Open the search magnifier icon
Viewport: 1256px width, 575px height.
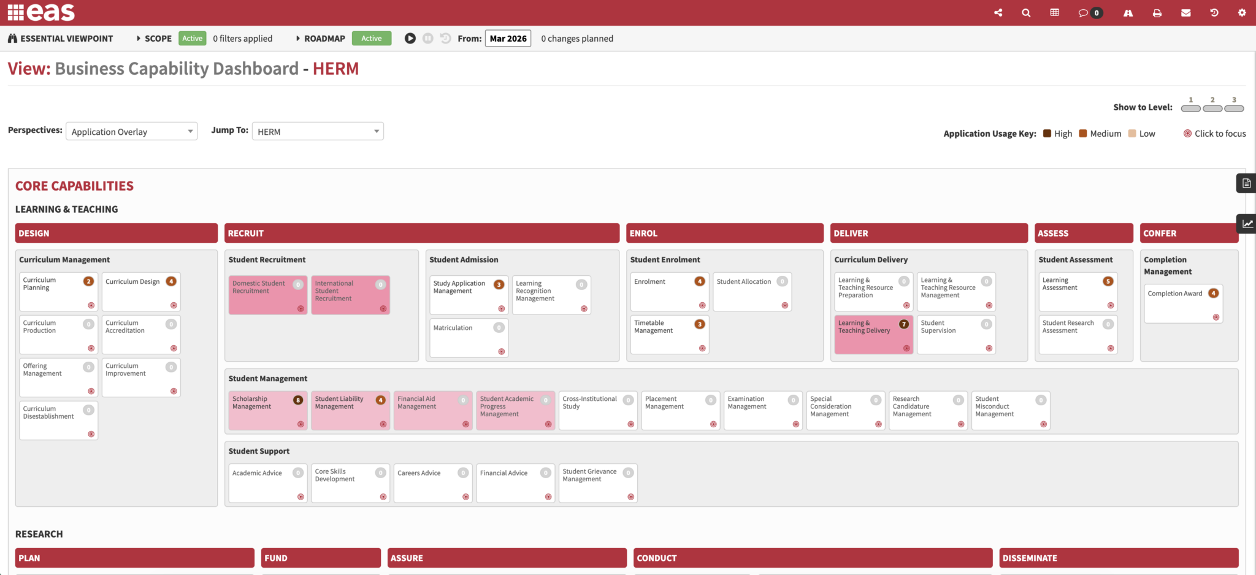[1026, 12]
